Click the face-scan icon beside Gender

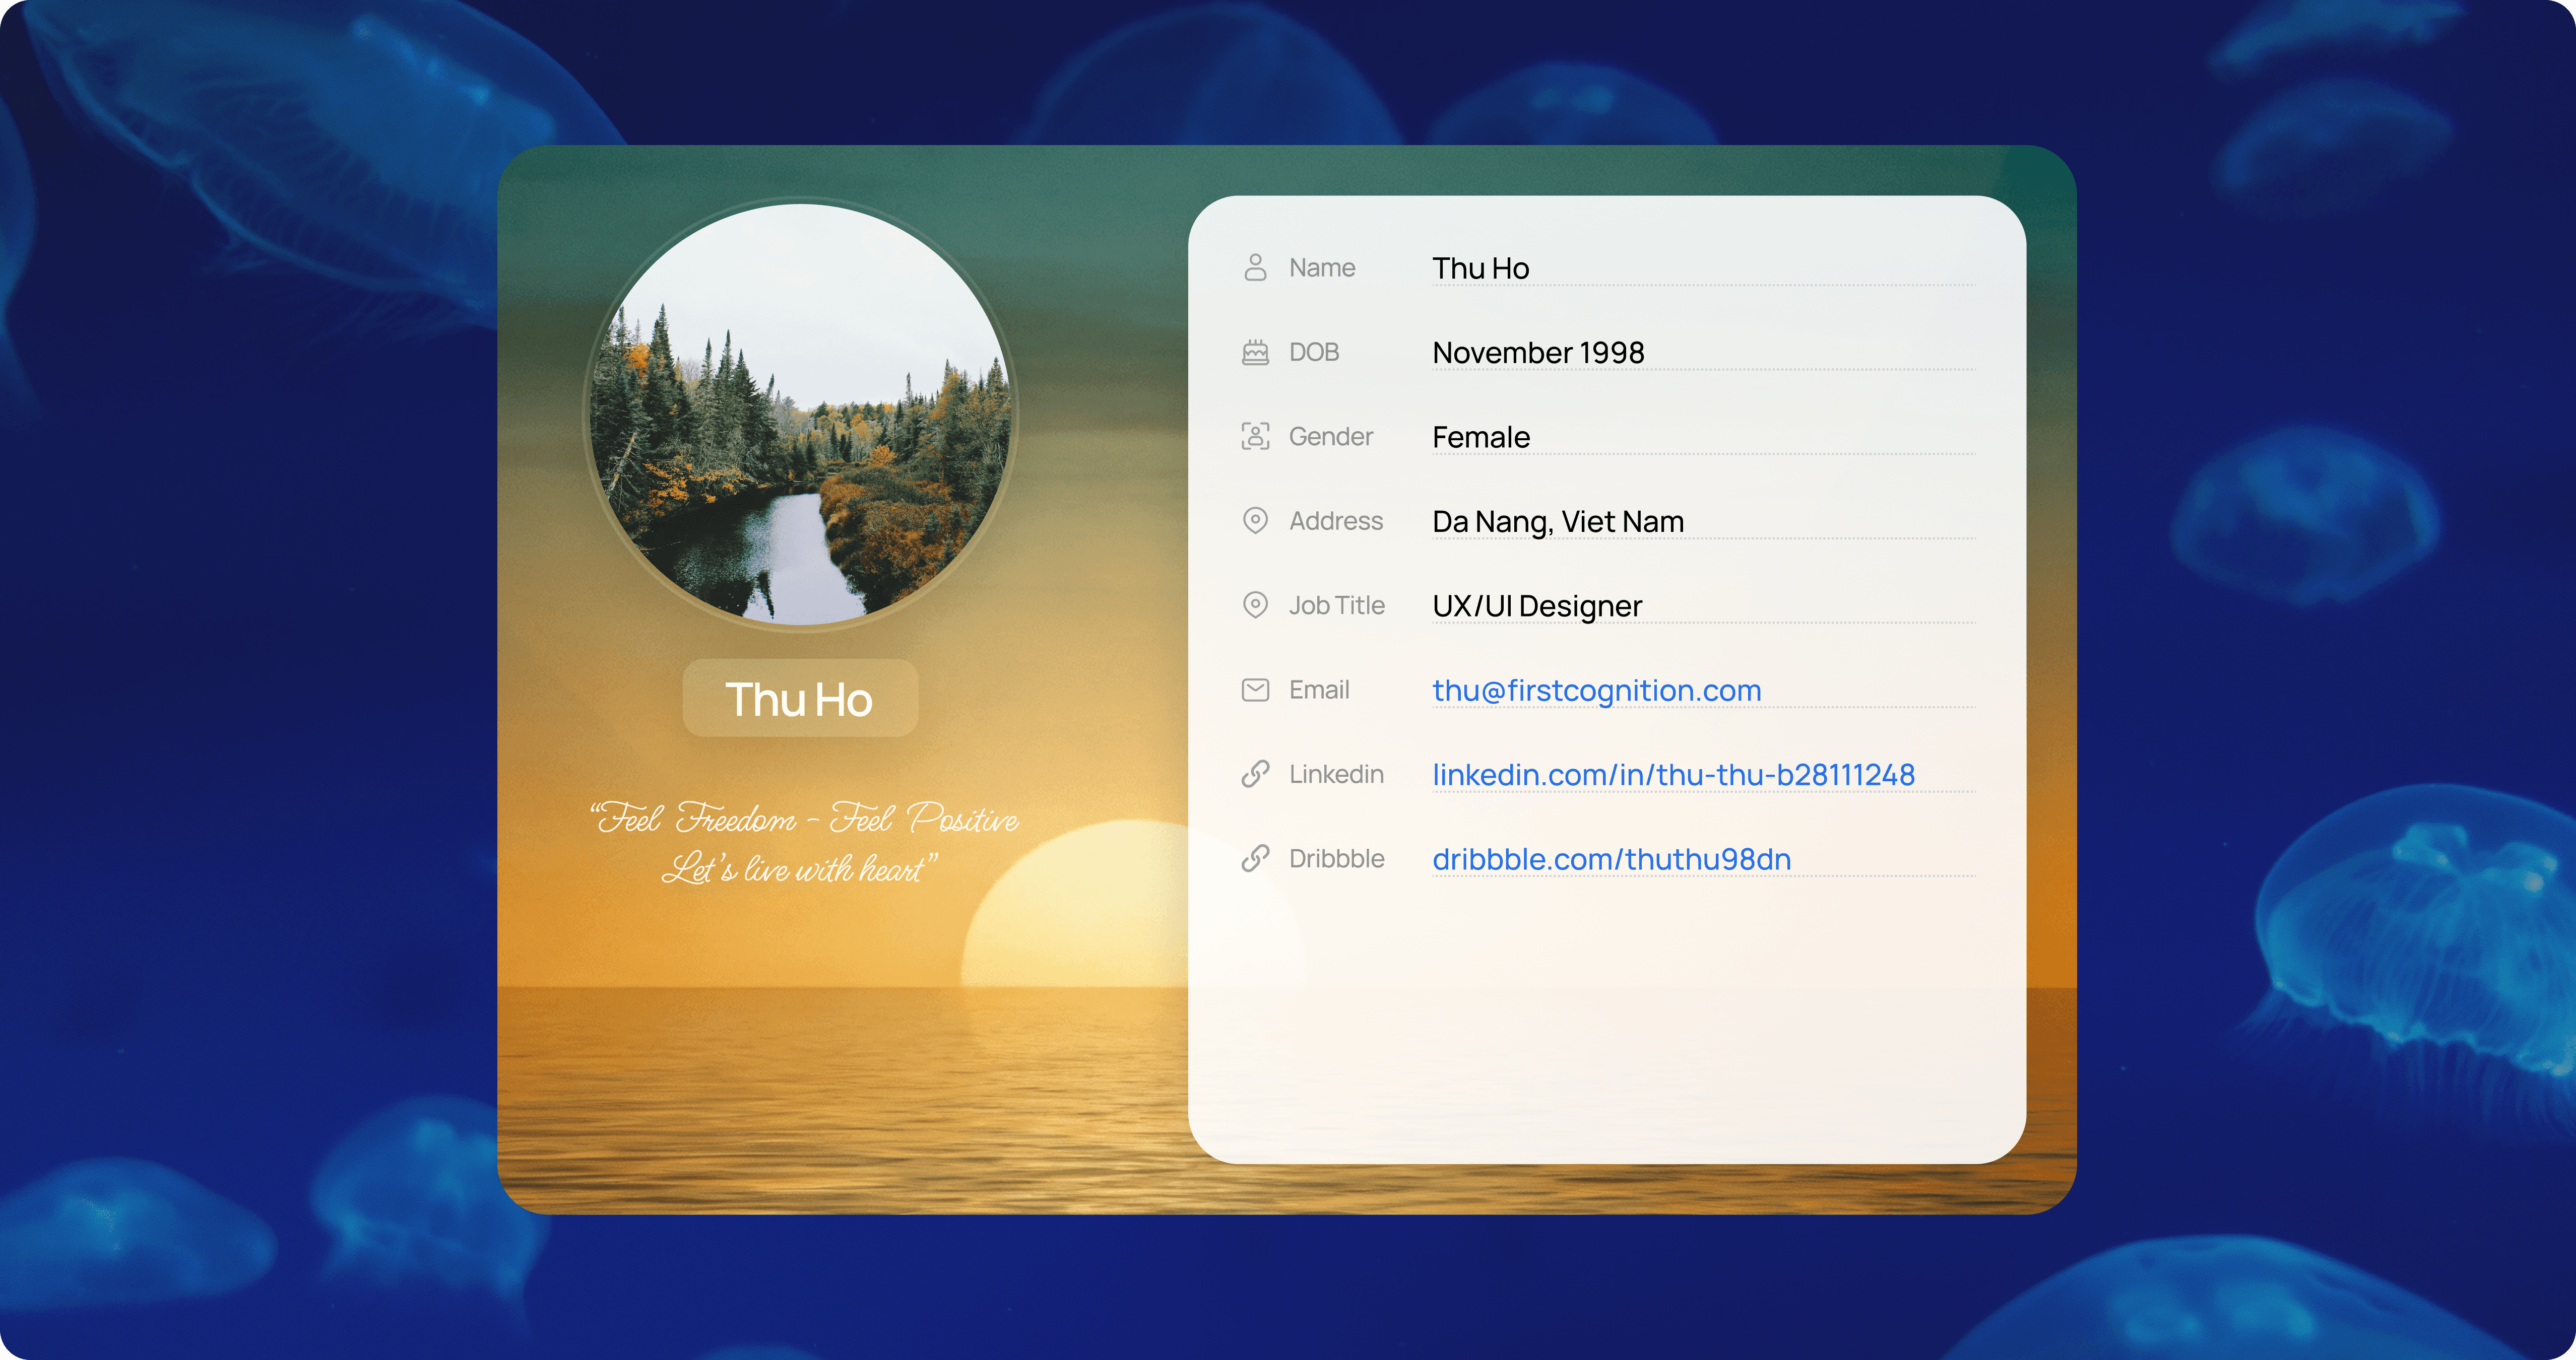1255,437
